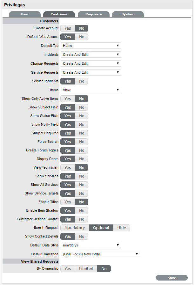Choose Mandatory for Item in Request
Viewport: 195px width, 285px height.
75,228
